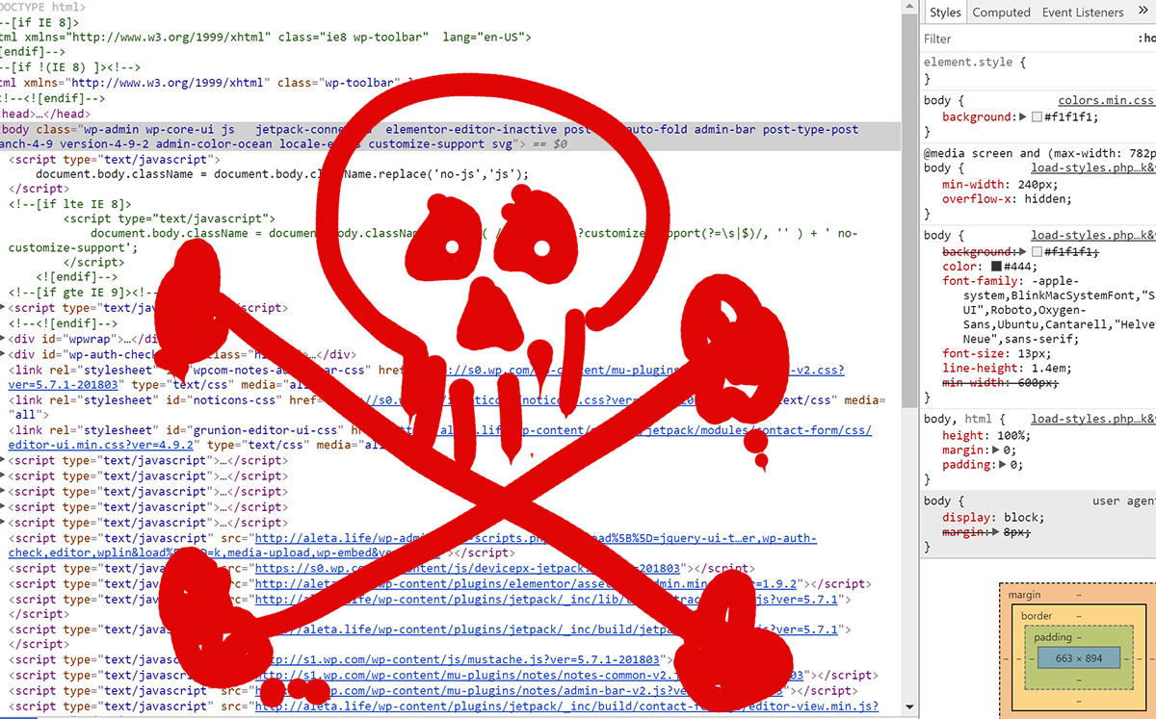This screenshot has width=1156, height=719.
Task: Click the Elements panel vertical scrollbar
Action: (908, 193)
